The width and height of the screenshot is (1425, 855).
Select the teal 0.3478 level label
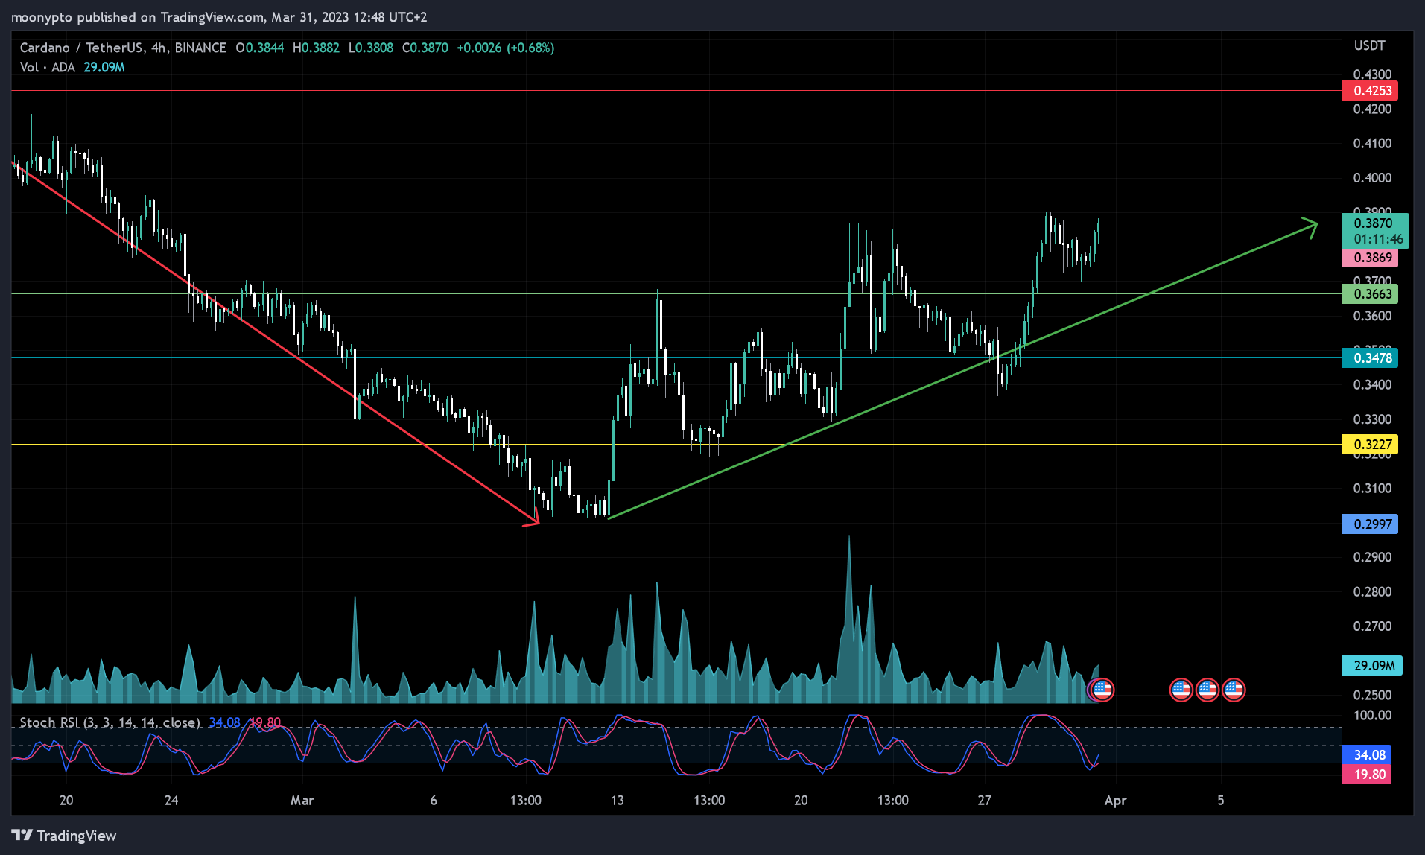[x=1370, y=357]
